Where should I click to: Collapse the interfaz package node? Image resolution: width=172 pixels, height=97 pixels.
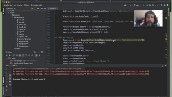(x=11, y=15)
